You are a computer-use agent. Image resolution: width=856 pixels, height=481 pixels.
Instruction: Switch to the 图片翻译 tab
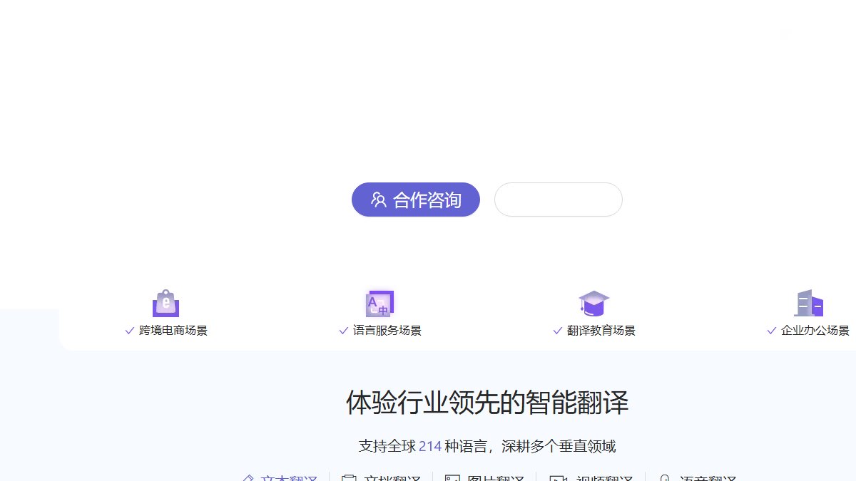coord(485,477)
